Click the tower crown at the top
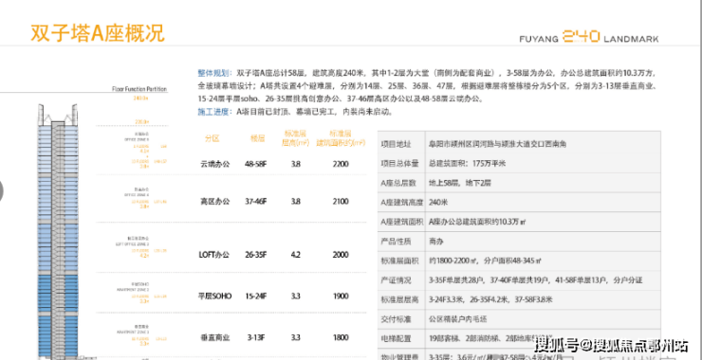 58,114
